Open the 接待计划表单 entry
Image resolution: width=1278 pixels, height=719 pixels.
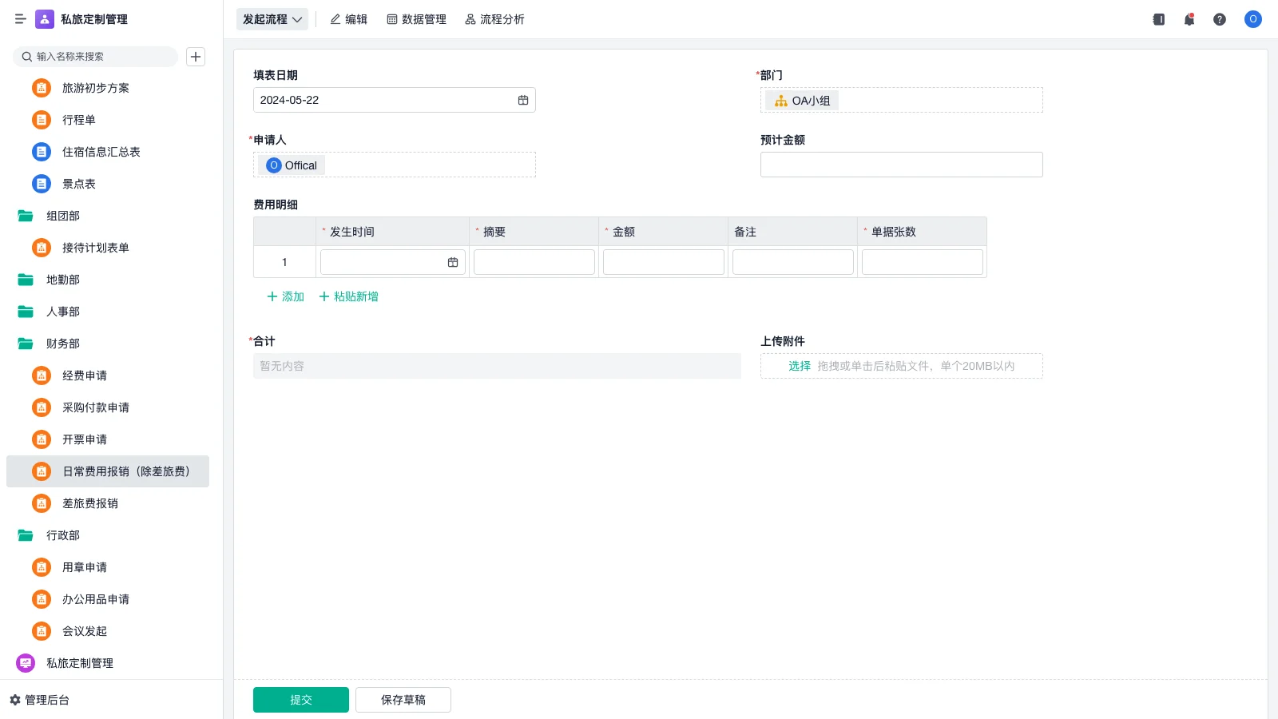(96, 248)
